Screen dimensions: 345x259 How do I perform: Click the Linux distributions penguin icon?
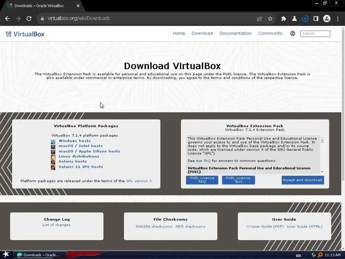(x=53, y=157)
